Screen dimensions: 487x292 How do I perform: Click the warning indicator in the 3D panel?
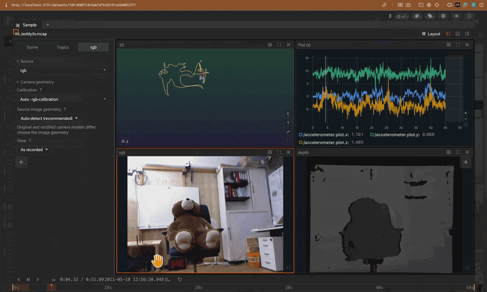(125, 141)
